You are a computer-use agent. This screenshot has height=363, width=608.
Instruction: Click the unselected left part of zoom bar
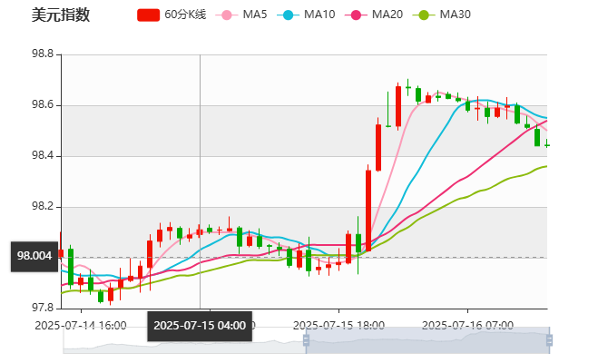pyautogui.click(x=184, y=340)
